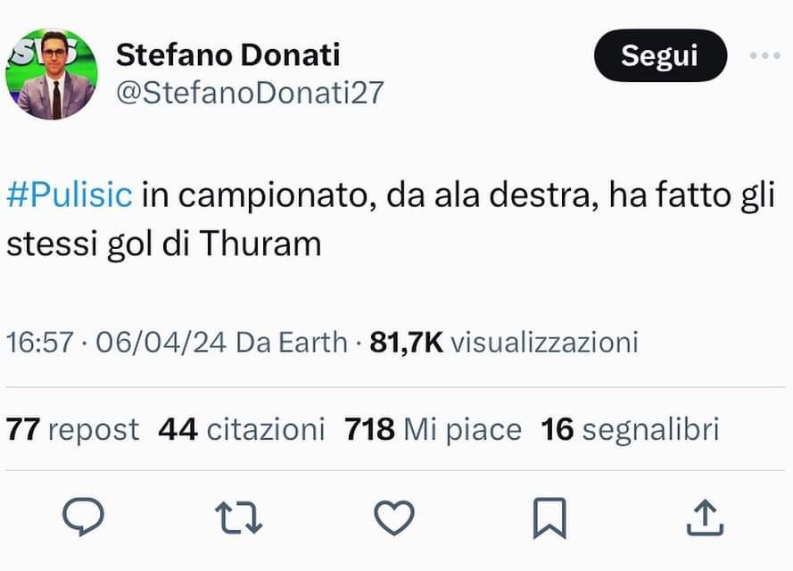See who gave 718 Mi piace
793x571 pixels.
point(433,430)
